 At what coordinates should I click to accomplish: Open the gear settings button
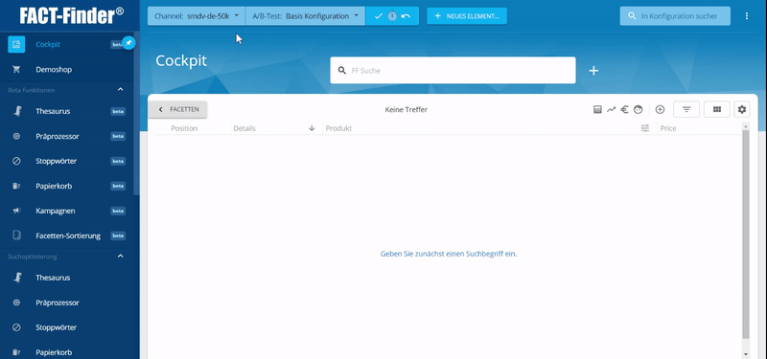[x=742, y=109]
